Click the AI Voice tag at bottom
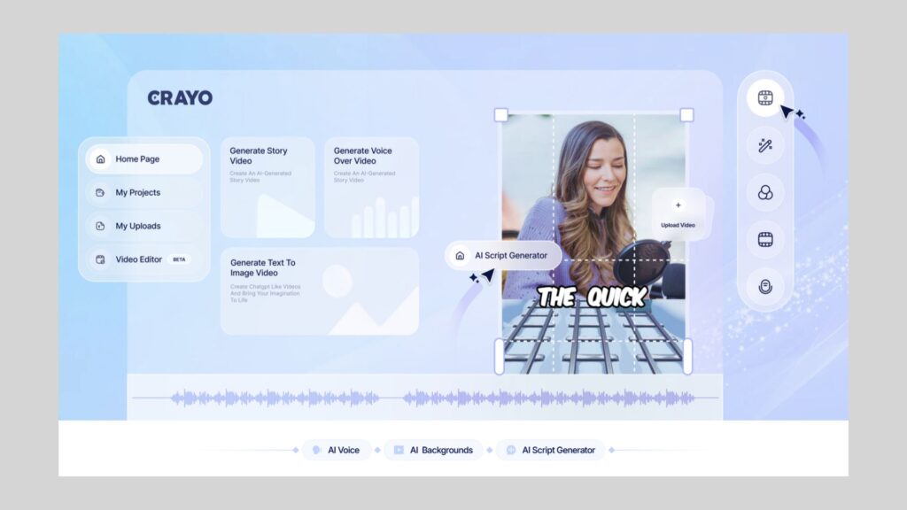The width and height of the screenshot is (907, 510). click(336, 450)
